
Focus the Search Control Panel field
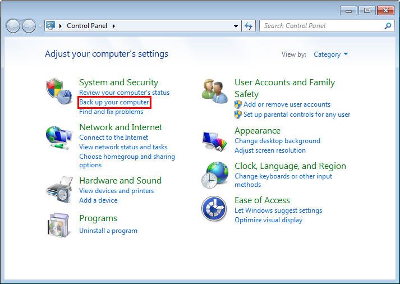pyautogui.click(x=327, y=26)
